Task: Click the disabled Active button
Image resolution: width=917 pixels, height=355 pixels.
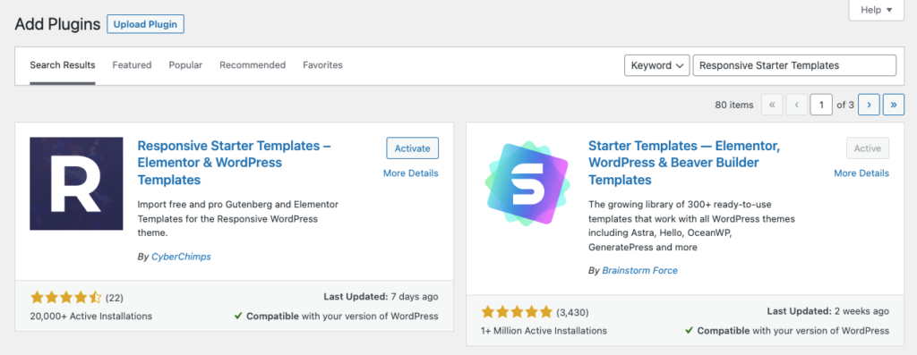Action: coord(867,148)
